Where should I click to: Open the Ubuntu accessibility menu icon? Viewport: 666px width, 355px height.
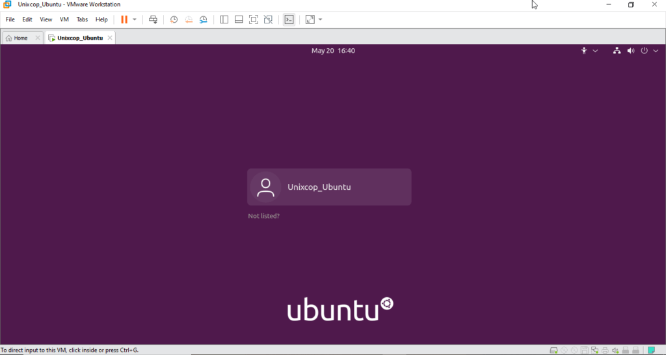(x=584, y=51)
